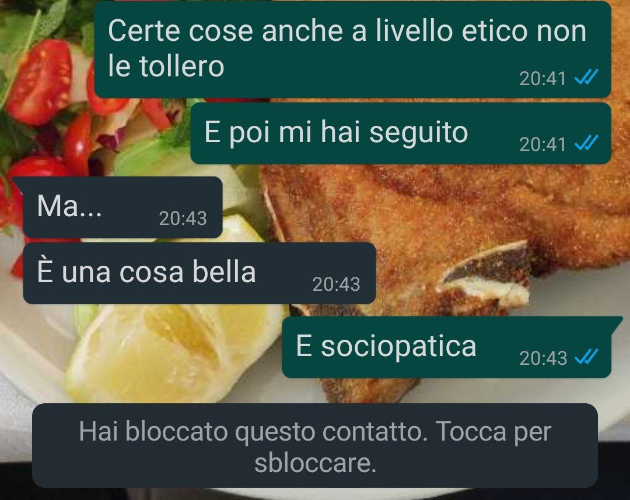Select the 'E poi mi hai seguito' message
Screen dimensions: 630x500
click(401, 133)
